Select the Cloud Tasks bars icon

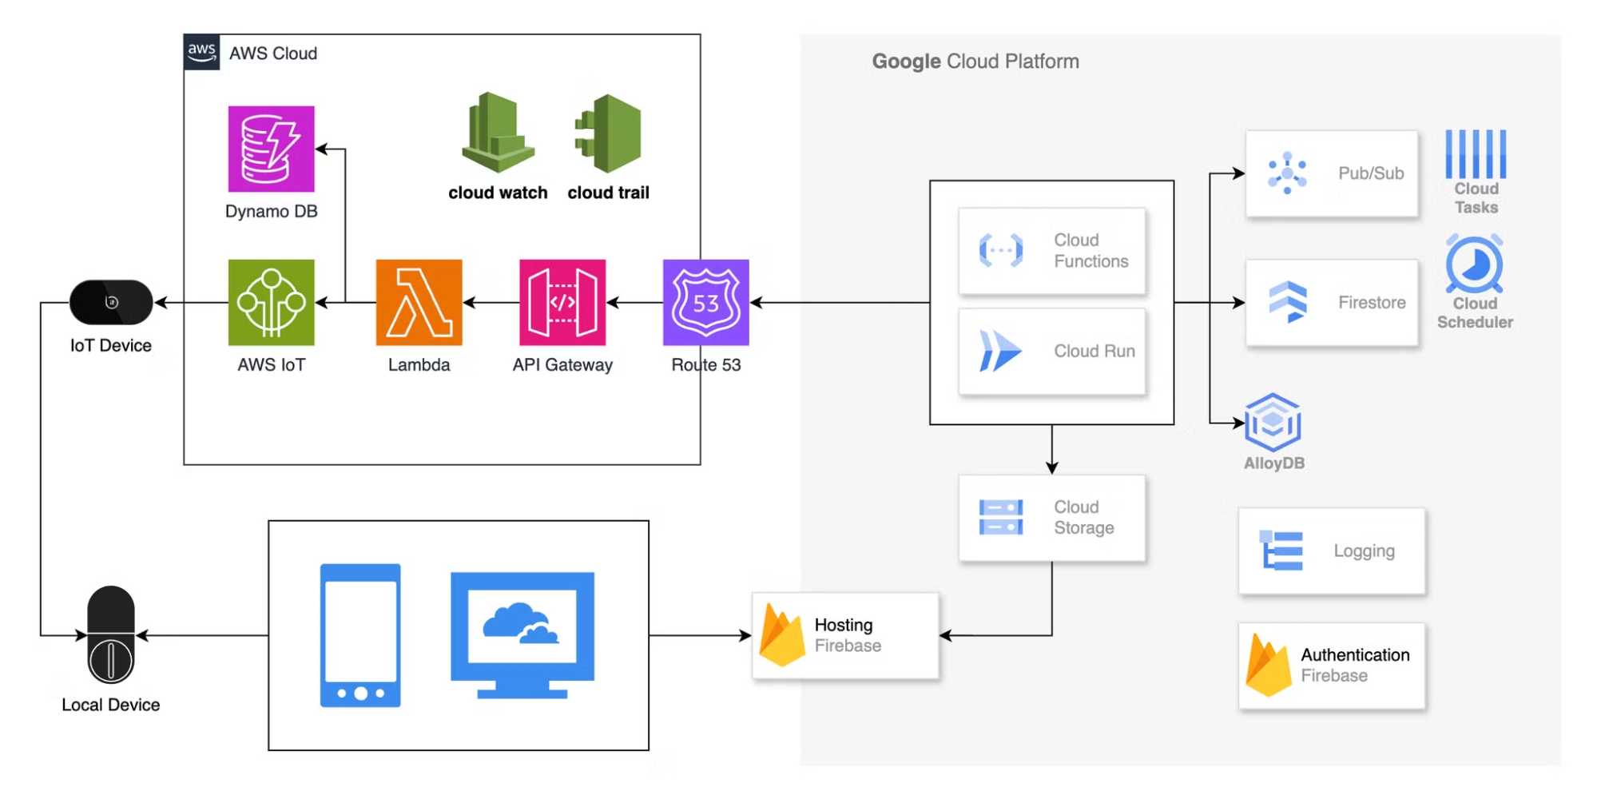point(1476,154)
